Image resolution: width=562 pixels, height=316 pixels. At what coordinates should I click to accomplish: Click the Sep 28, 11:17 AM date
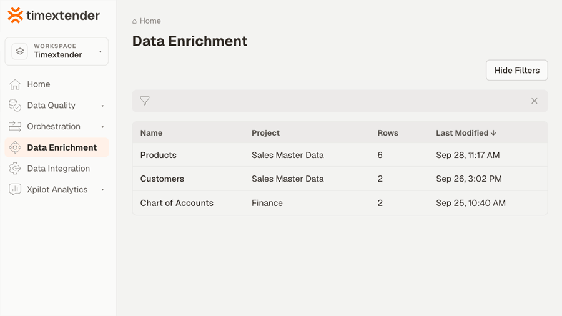468,155
